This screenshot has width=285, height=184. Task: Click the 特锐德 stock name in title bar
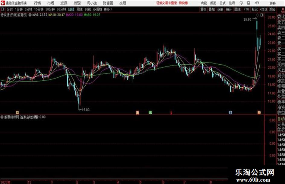(183, 3)
